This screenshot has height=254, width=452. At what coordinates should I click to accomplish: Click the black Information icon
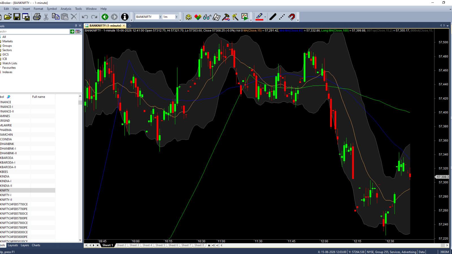point(125,17)
